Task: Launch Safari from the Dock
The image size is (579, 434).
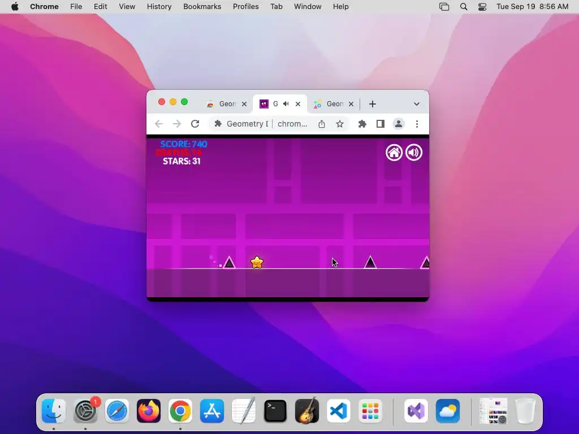Action: click(117, 411)
